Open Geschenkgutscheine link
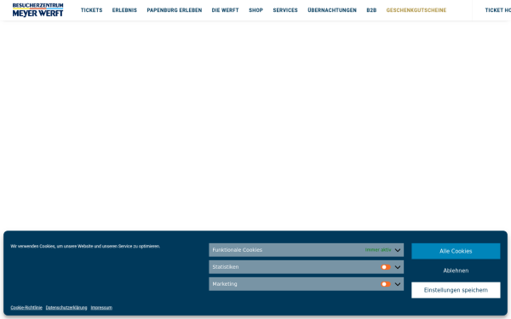The width and height of the screenshot is (511, 319). click(x=416, y=10)
